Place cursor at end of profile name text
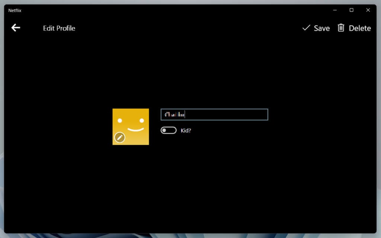Image resolution: width=381 pixels, height=238 pixels. click(185, 115)
